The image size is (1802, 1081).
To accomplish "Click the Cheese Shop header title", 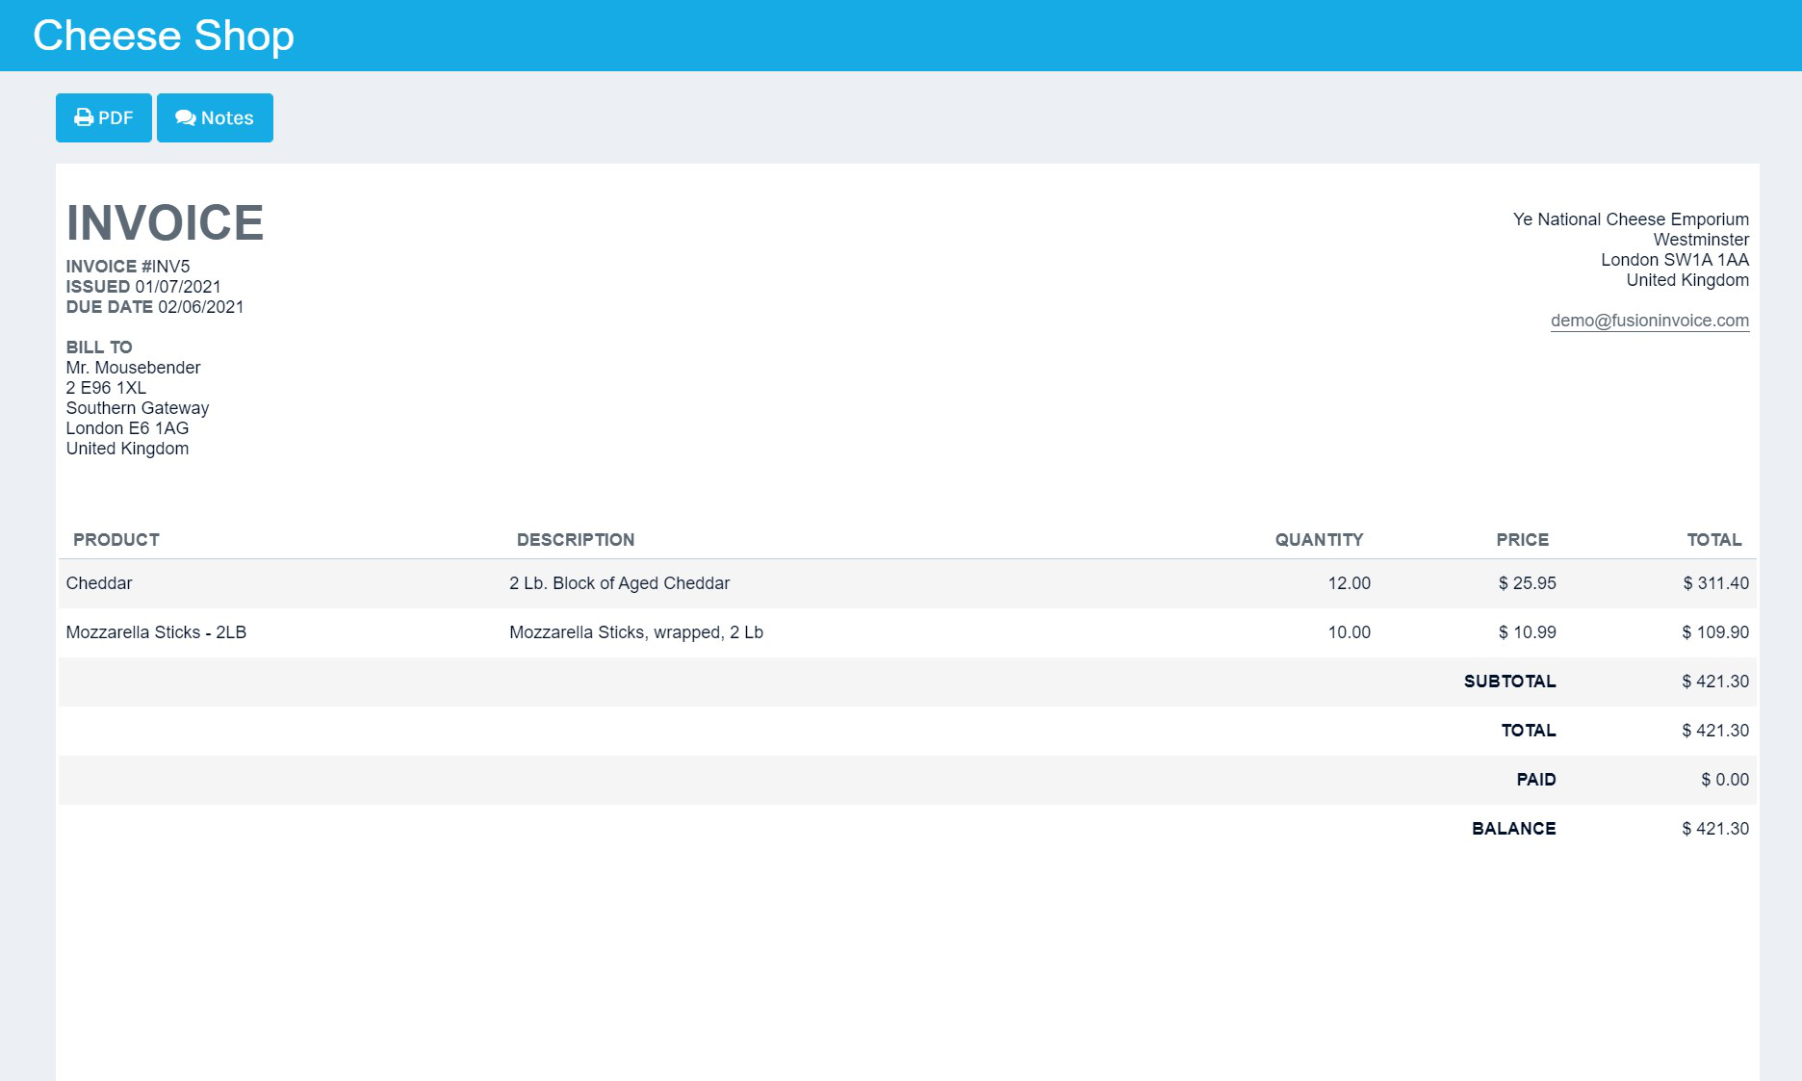I will [x=162, y=35].
